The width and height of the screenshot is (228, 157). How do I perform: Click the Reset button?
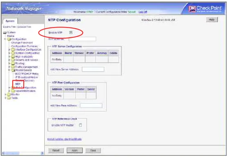56,150
